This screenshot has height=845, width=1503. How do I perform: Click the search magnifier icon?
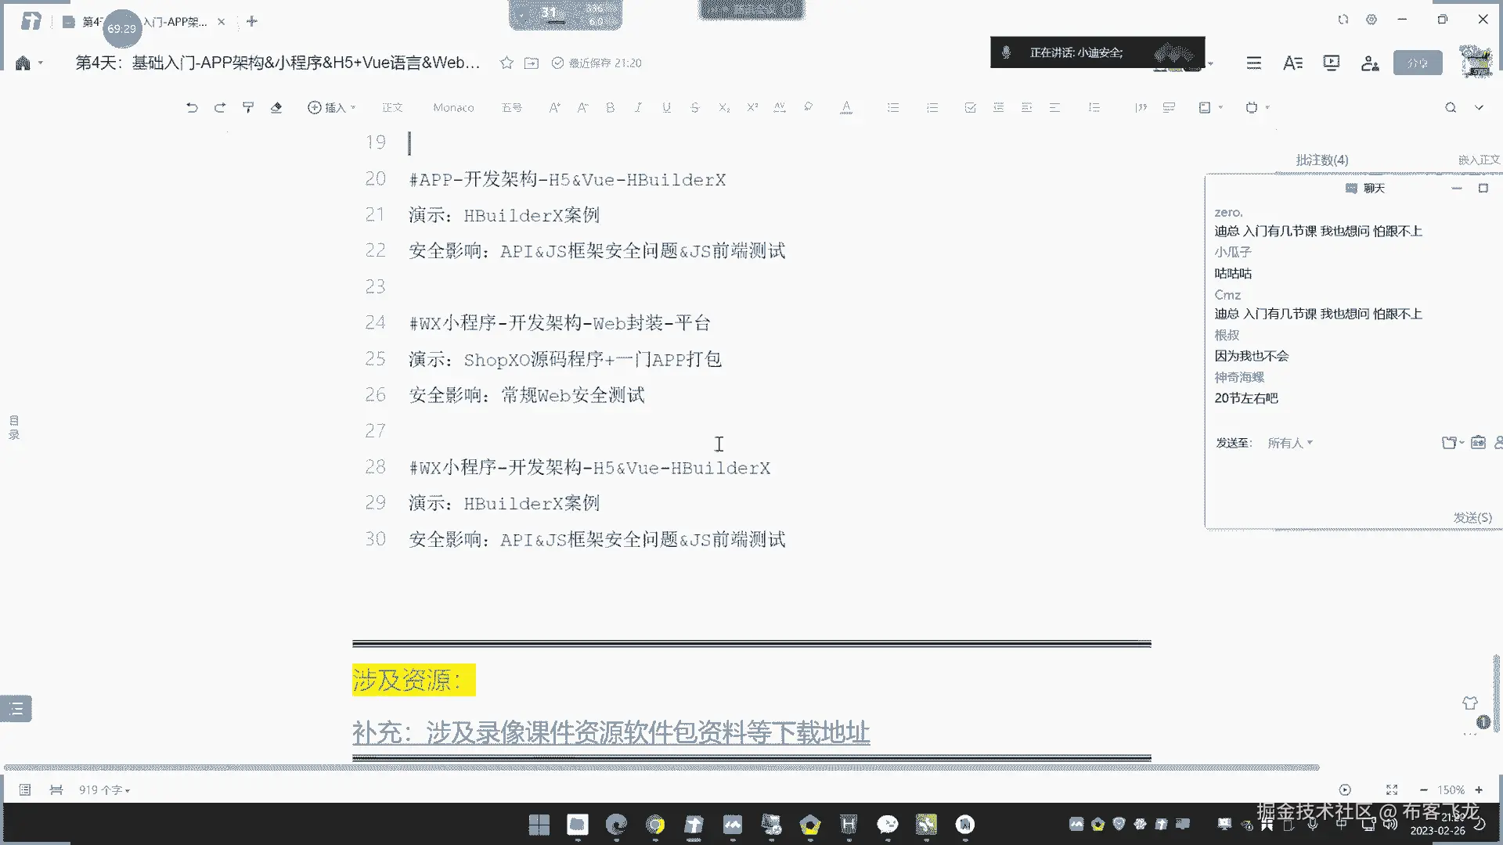[1451, 108]
